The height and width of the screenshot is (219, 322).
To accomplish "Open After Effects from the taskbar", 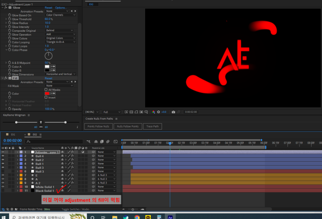I will (170, 216).
